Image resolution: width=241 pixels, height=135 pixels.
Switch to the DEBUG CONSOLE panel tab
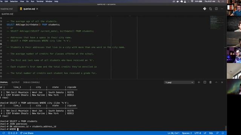(31, 82)
